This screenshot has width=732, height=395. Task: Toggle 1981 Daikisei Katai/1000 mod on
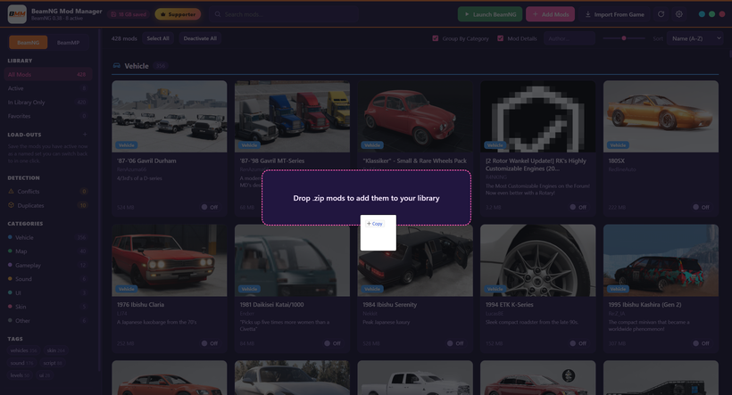(332, 343)
